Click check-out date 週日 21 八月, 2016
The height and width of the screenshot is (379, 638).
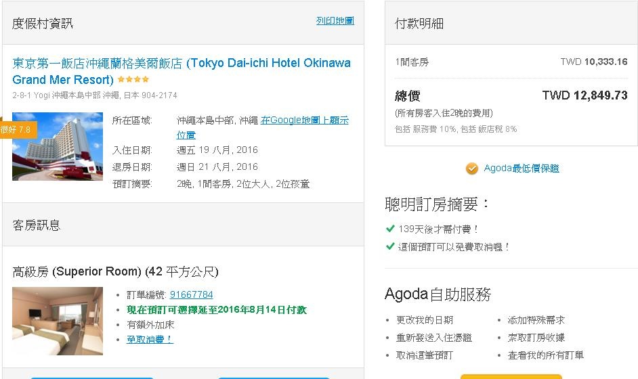click(217, 166)
